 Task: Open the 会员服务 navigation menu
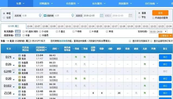(72, 4)
